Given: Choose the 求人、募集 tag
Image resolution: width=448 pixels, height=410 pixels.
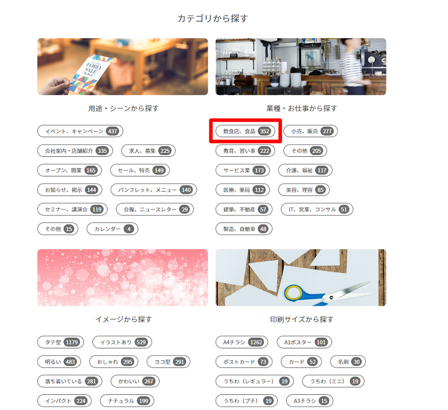Looking at the screenshot, I should pos(148,151).
